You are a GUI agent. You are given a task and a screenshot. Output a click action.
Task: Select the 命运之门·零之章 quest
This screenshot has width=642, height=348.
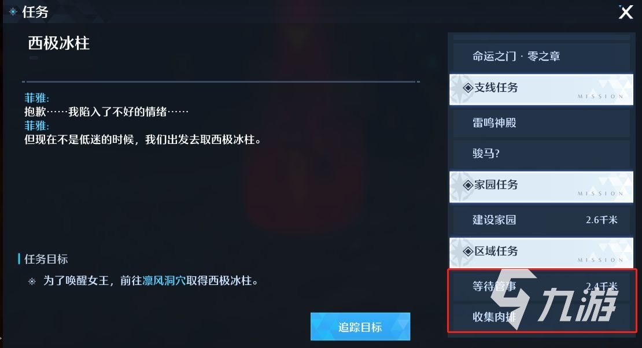pos(541,56)
